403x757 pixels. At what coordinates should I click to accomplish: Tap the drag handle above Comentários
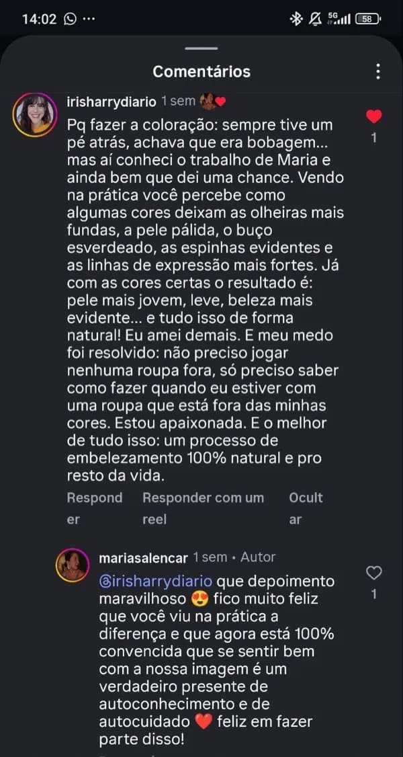pyautogui.click(x=201, y=48)
